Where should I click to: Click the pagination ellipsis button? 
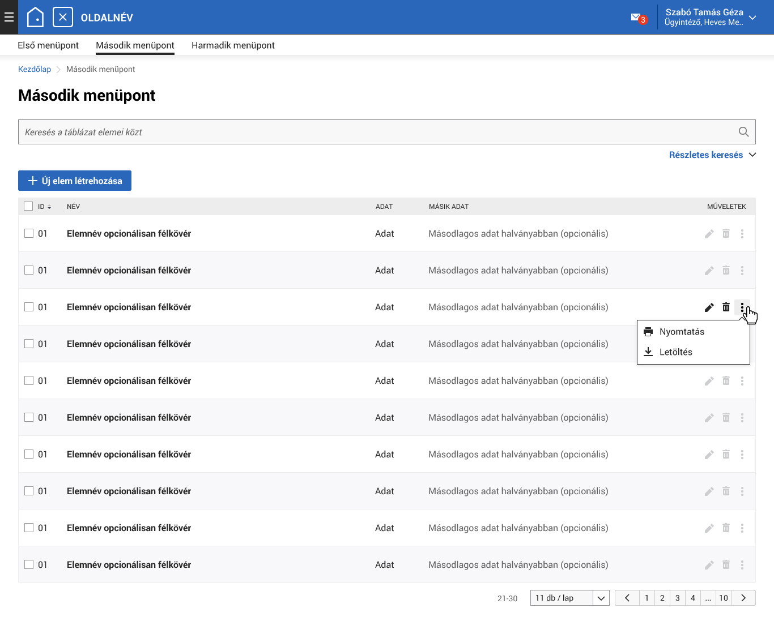pos(708,598)
